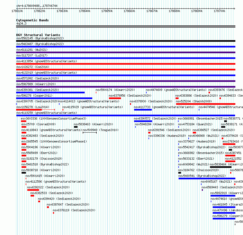
Task: Open nsv6386527 (Sedlazeck2020) label
Action: [x=214, y=130]
